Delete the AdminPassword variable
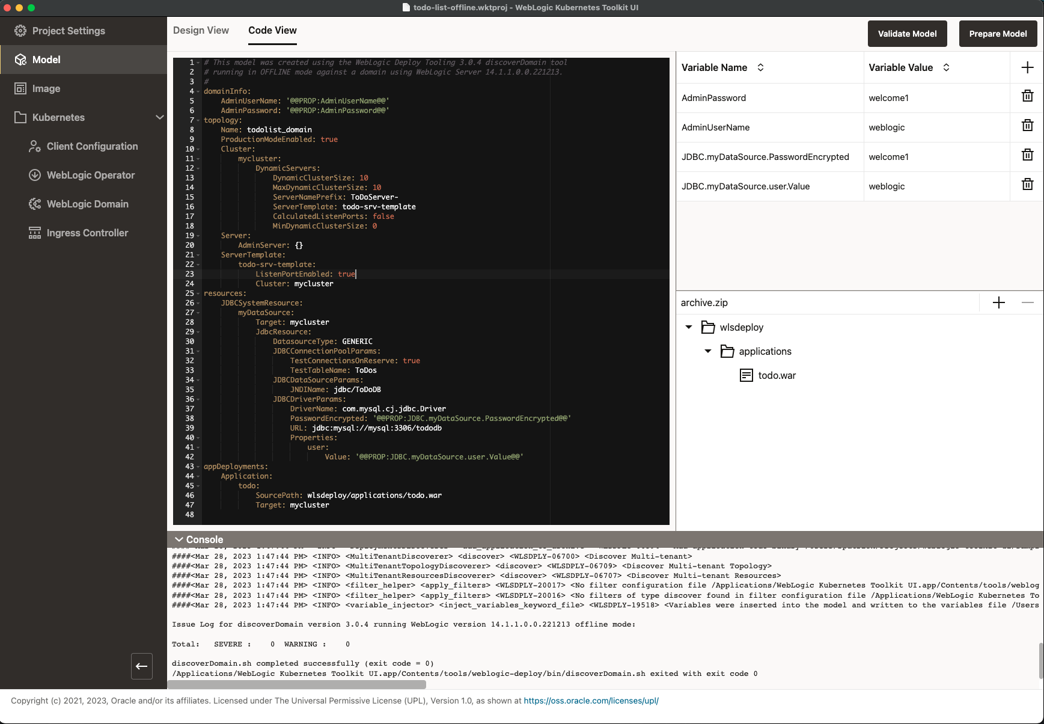The height and width of the screenshot is (724, 1044). coord(1027,96)
